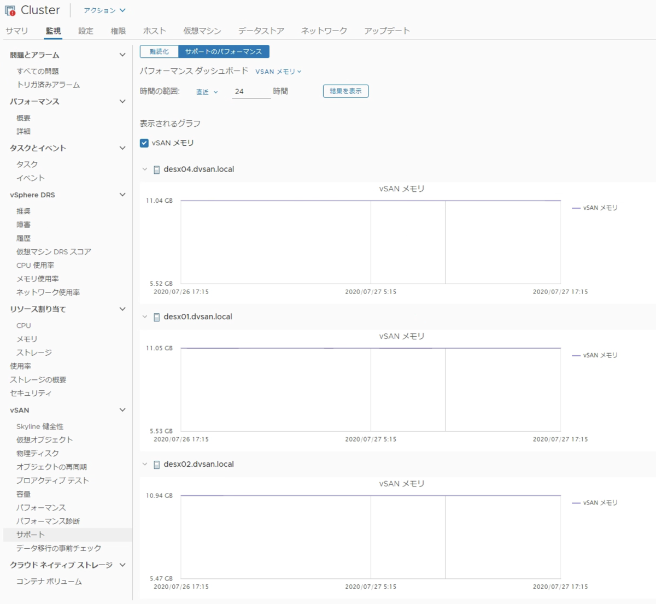Select サポート under vSAN
Viewport: 656px width, 604px height.
[67, 535]
